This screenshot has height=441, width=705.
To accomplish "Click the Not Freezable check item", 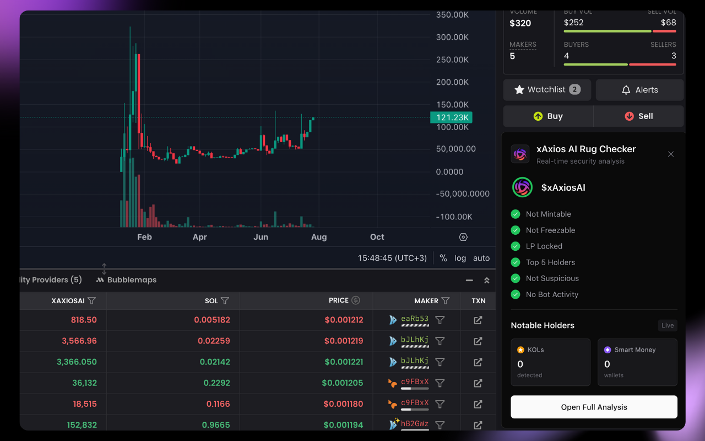I will (x=544, y=230).
